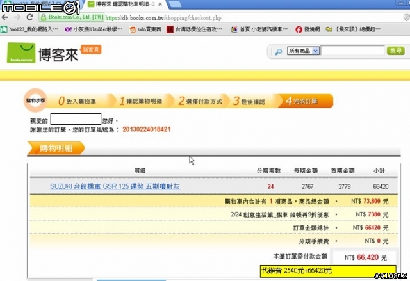Click the shield icon at address bar end
The image size is (410, 281).
tap(406, 17)
